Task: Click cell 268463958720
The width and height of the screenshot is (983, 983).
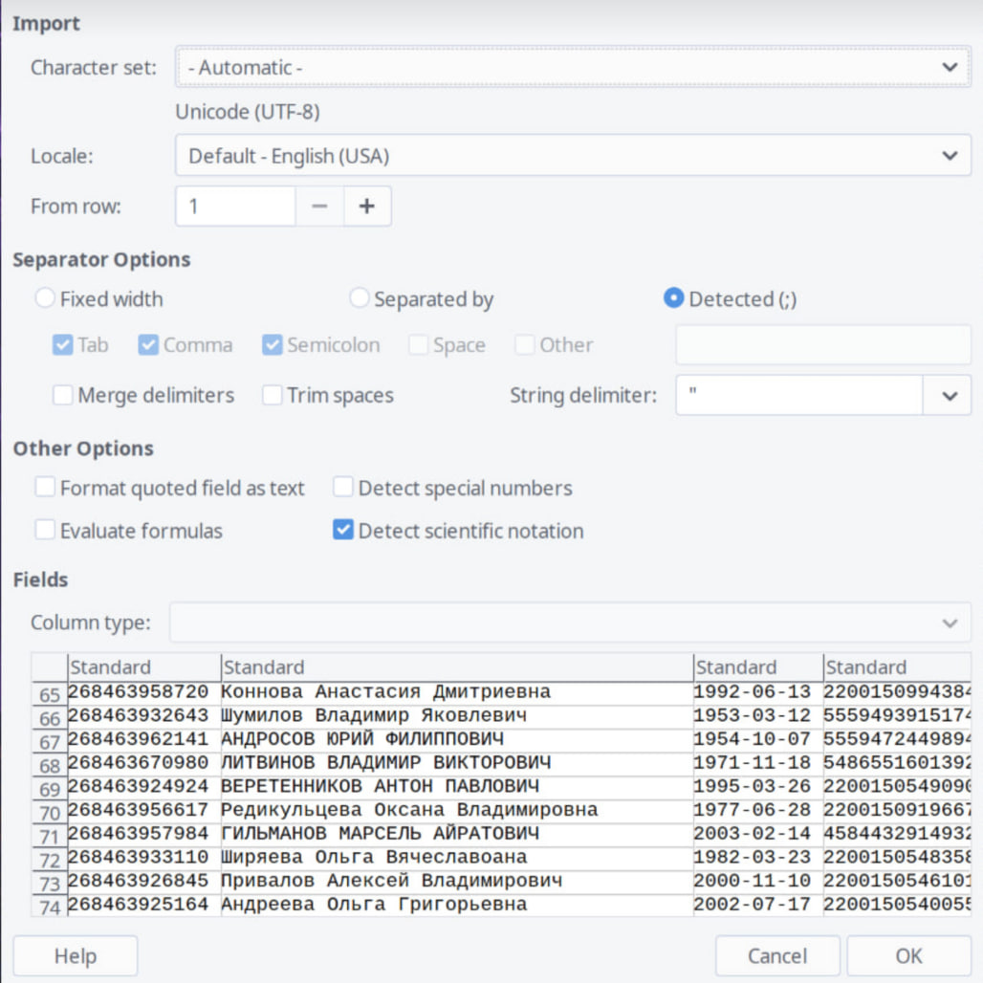Action: tap(144, 692)
